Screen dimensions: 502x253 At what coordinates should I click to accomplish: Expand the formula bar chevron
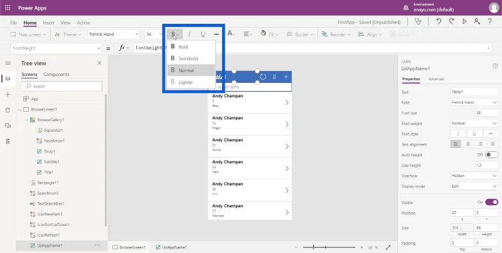coord(489,48)
